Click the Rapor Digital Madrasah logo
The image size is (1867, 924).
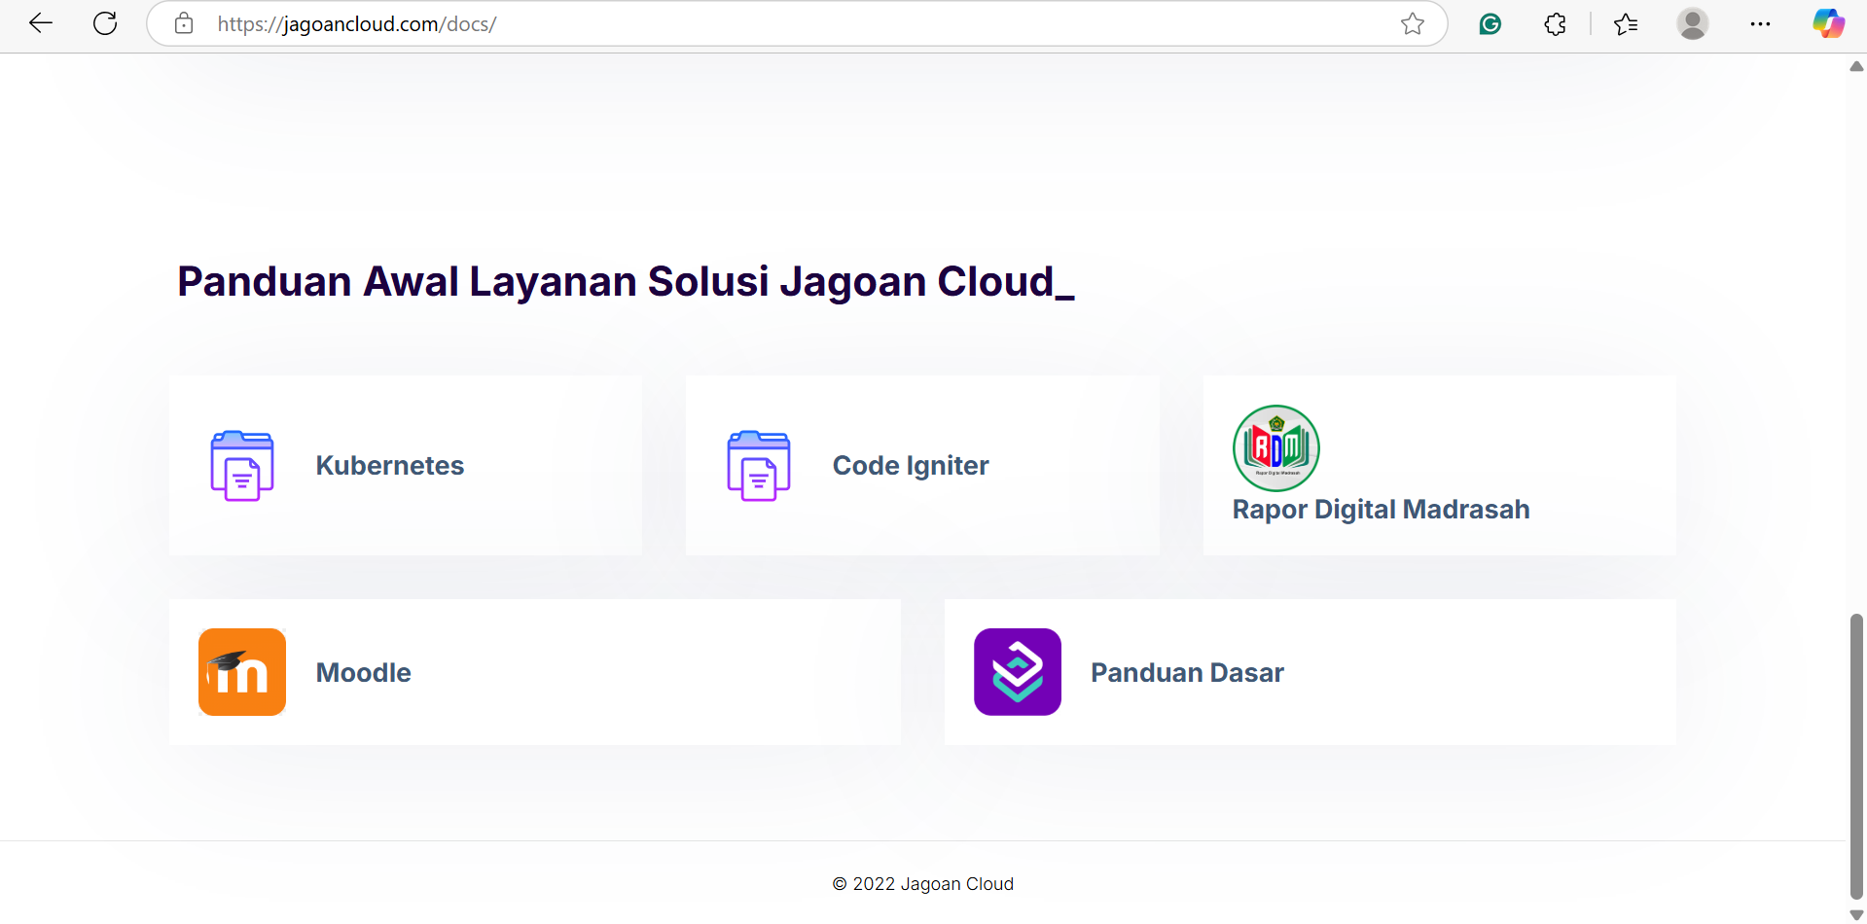1275,448
